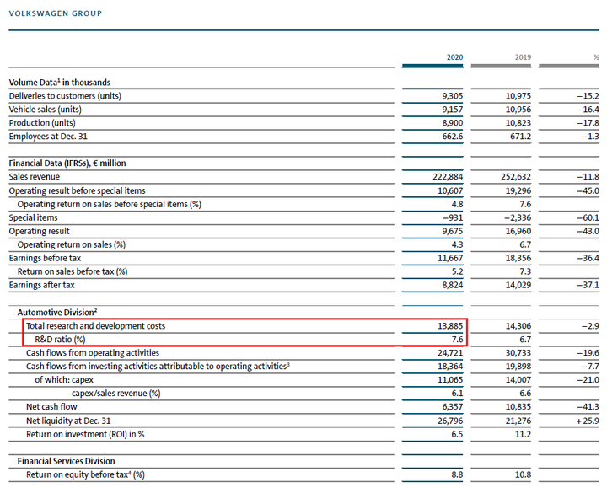This screenshot has width=607, height=493.
Task: Click the 10,975 deliveries value for 2019
Action: point(518,96)
